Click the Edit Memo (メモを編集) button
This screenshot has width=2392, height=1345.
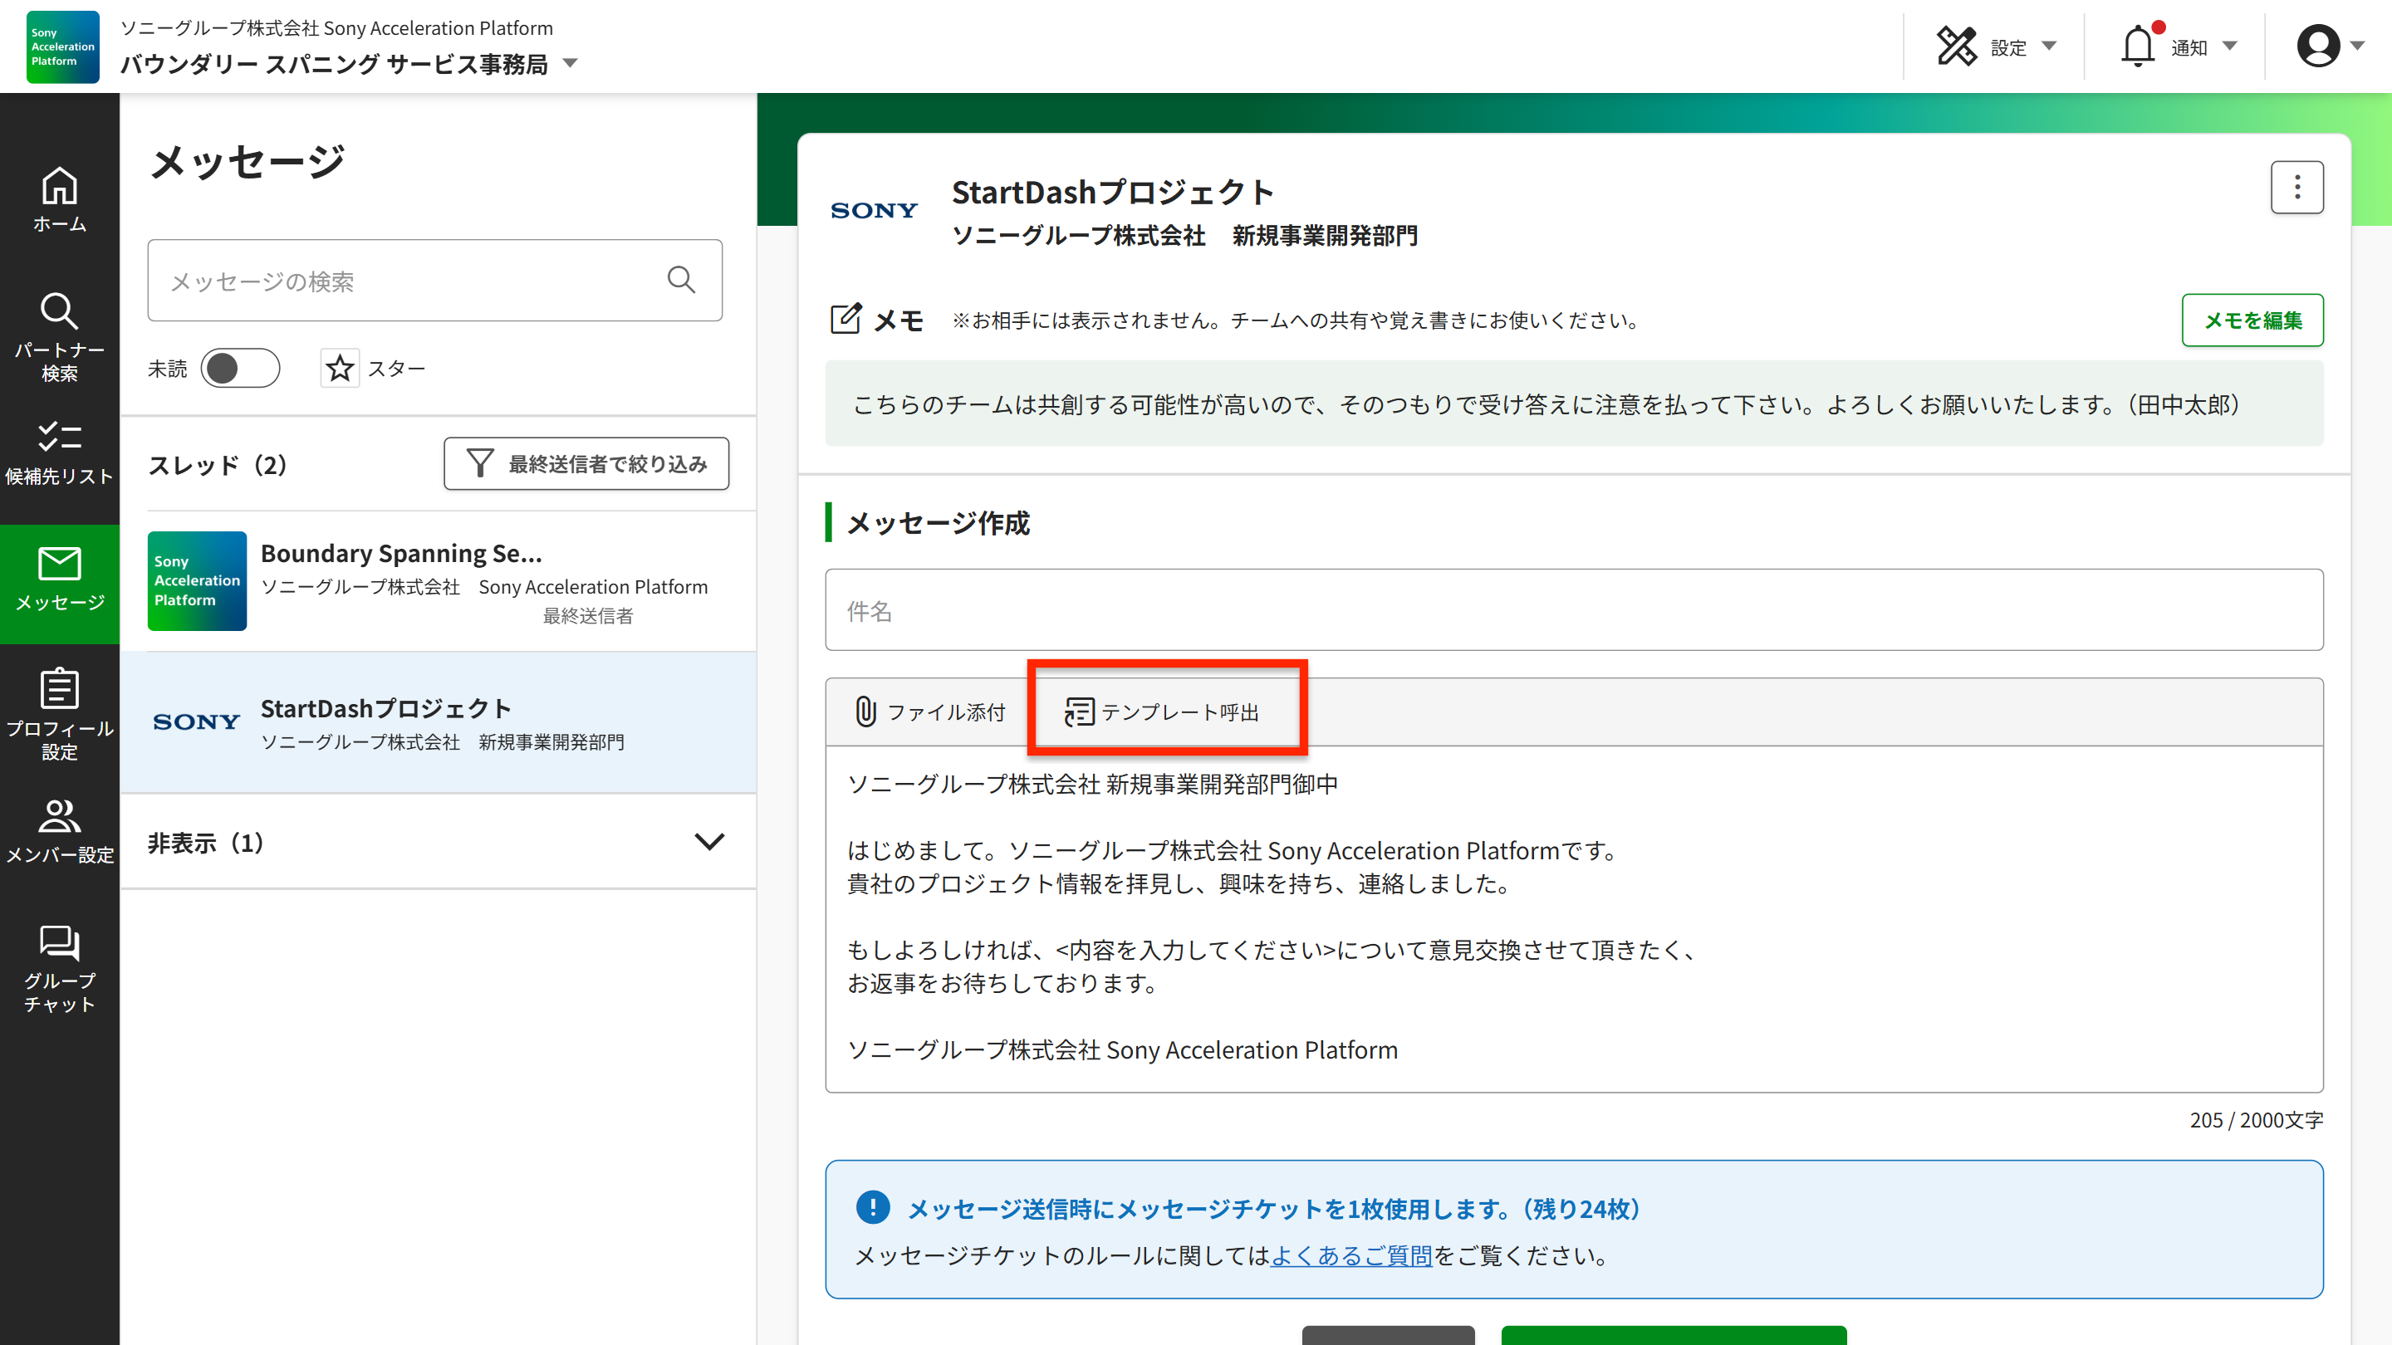tap(2252, 320)
